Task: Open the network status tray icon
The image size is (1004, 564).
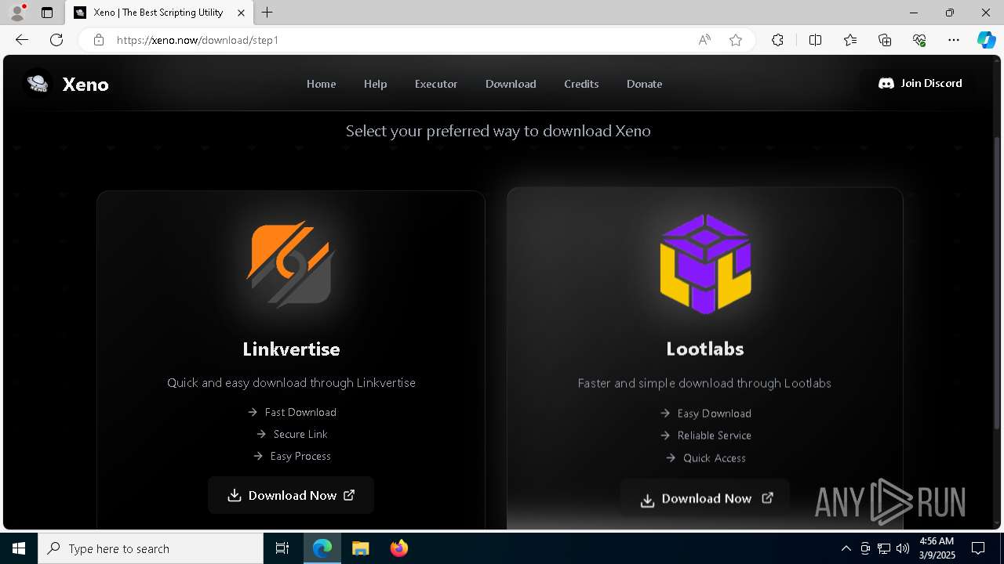Action: click(x=884, y=548)
